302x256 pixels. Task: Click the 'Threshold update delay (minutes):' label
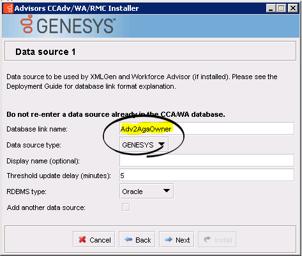pos(59,176)
